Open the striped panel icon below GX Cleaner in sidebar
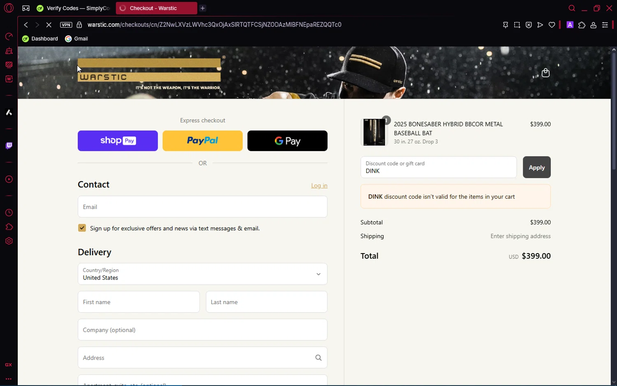Viewport: 617px width, 386px height. [x=9, y=65]
